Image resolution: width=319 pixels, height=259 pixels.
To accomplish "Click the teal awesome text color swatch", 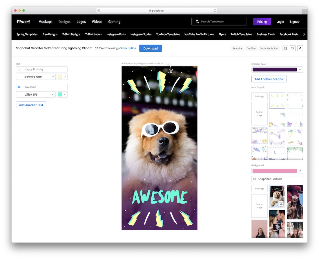I will (60, 94).
